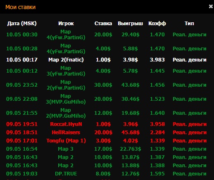The image size is (214, 180).
Task: Select the 12.00$ stake cell
Action: [103, 113]
